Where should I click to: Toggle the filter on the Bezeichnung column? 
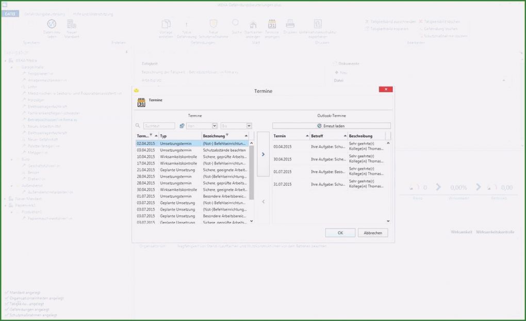tap(227, 135)
